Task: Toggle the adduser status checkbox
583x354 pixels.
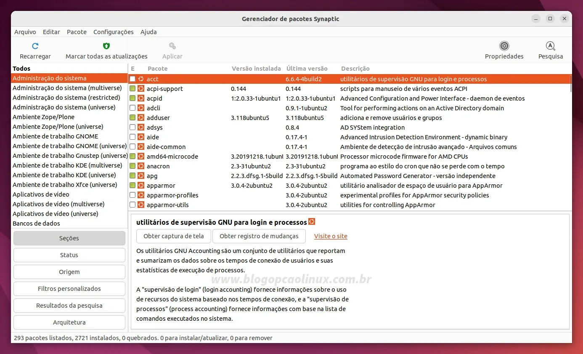Action: tap(132, 117)
